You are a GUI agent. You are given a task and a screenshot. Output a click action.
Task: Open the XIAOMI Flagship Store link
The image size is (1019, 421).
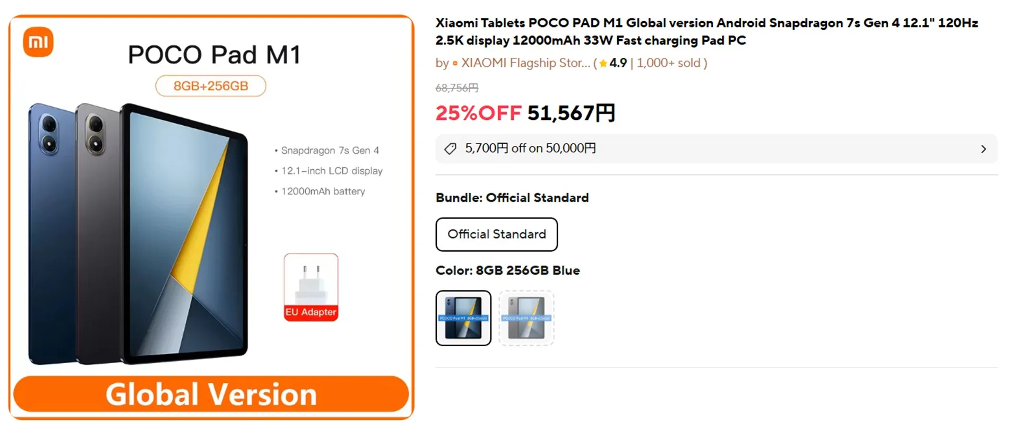coord(525,63)
